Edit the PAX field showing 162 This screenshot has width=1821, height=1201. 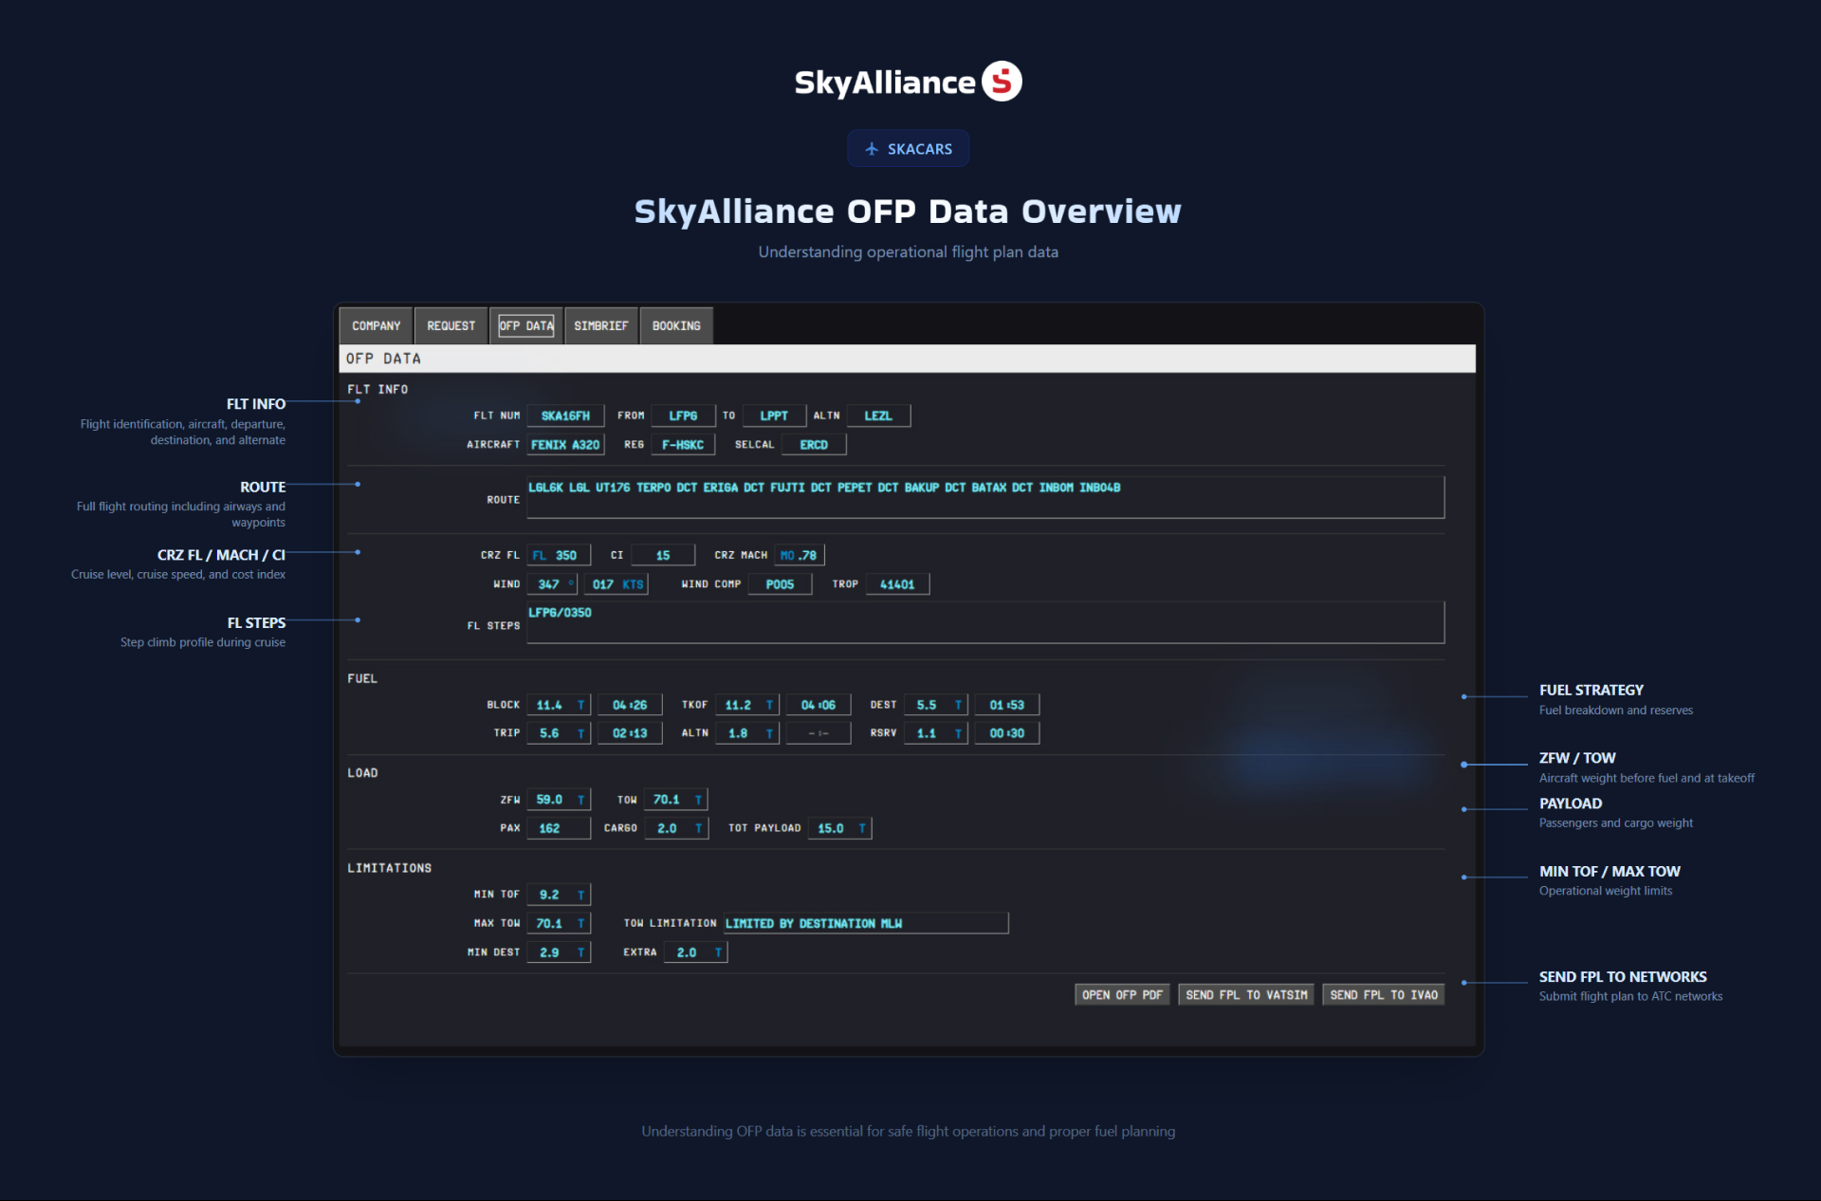[558, 827]
